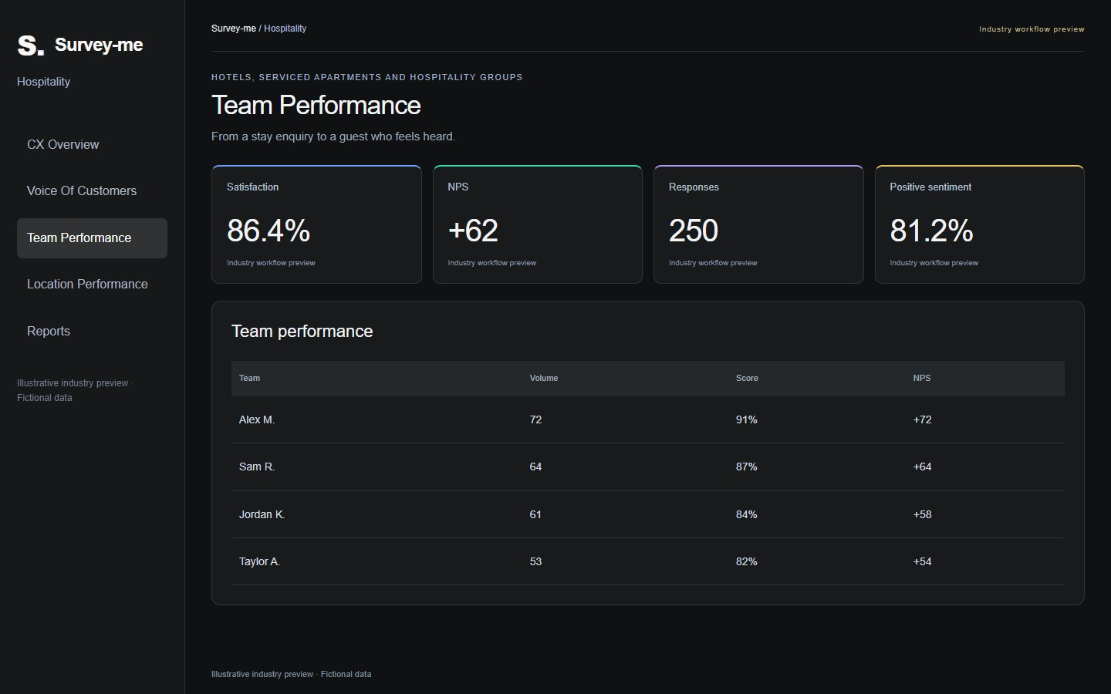This screenshot has width=1111, height=694.
Task: Click the Team Performance page title
Action: [x=316, y=106]
